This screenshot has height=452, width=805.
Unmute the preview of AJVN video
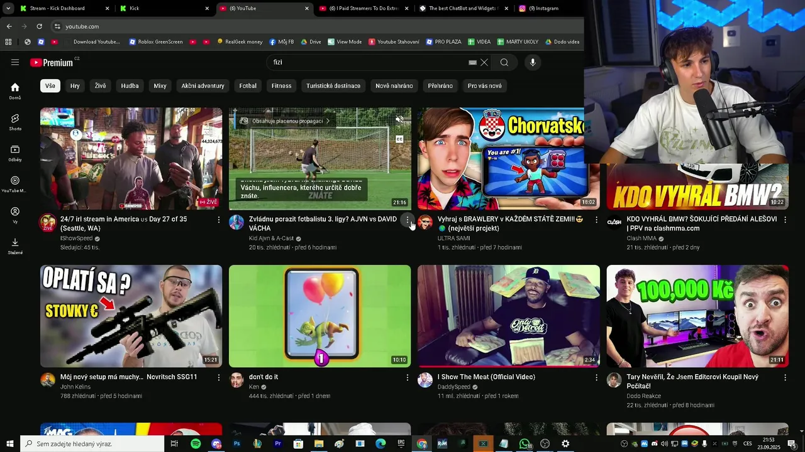399,119
